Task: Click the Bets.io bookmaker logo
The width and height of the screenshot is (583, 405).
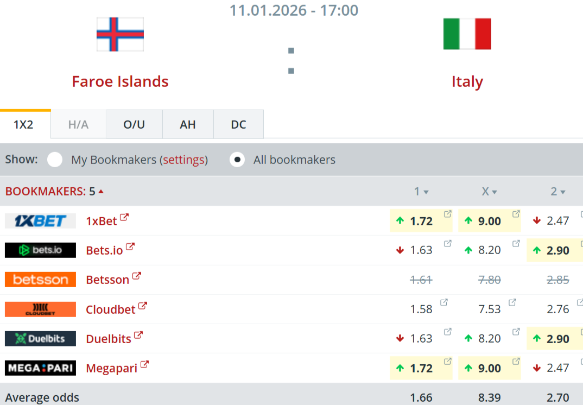Action: 40,250
